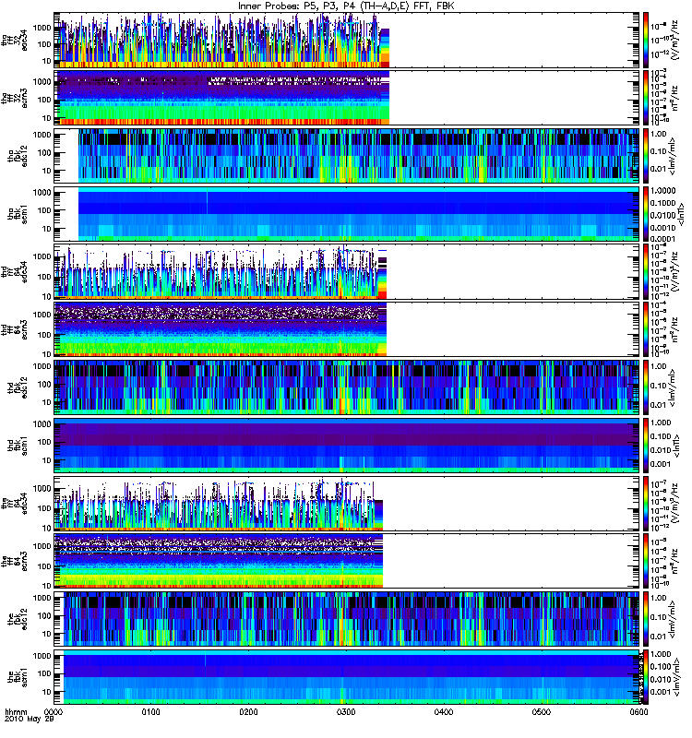Click the color bar beside tha fff 32 scm3
The width and height of the screenshot is (692, 738).
646,98
